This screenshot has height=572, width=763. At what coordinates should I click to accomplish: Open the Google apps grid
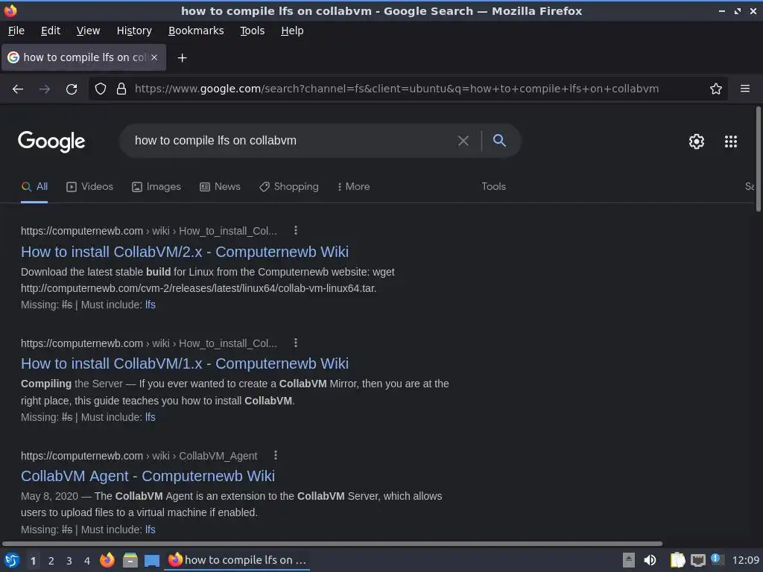click(731, 142)
